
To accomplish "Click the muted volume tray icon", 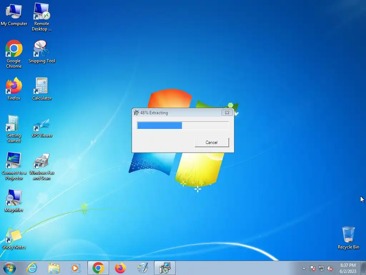I will [x=330, y=268].
